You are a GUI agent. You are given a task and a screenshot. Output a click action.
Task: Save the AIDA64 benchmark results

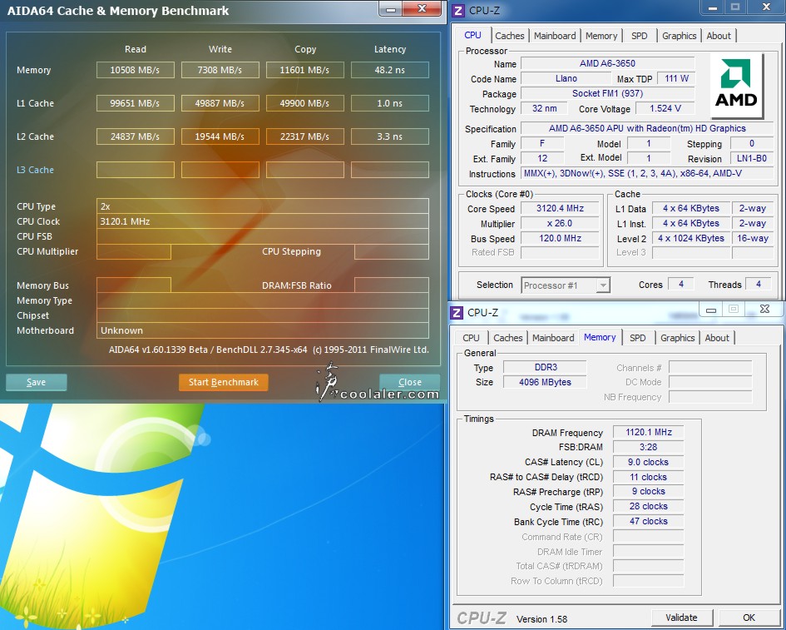coord(36,382)
